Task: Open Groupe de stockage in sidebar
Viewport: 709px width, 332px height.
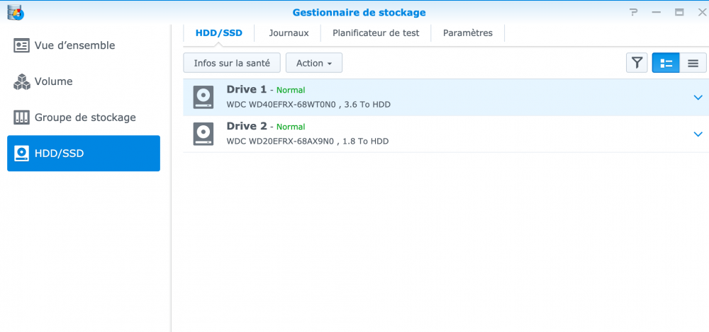Action: [84, 118]
